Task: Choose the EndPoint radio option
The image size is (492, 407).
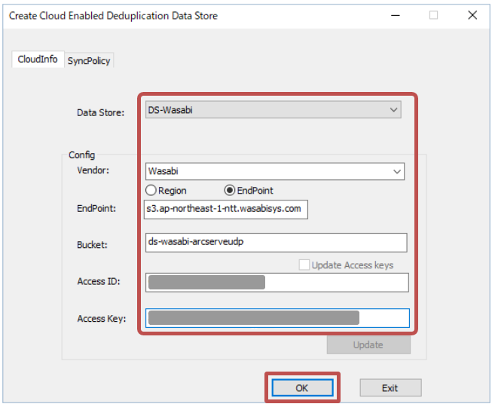Action: pos(230,191)
